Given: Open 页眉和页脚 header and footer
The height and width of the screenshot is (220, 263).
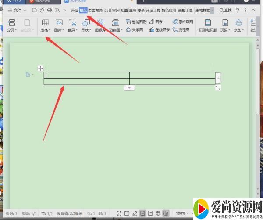Looking at the screenshot, I should (208, 25).
